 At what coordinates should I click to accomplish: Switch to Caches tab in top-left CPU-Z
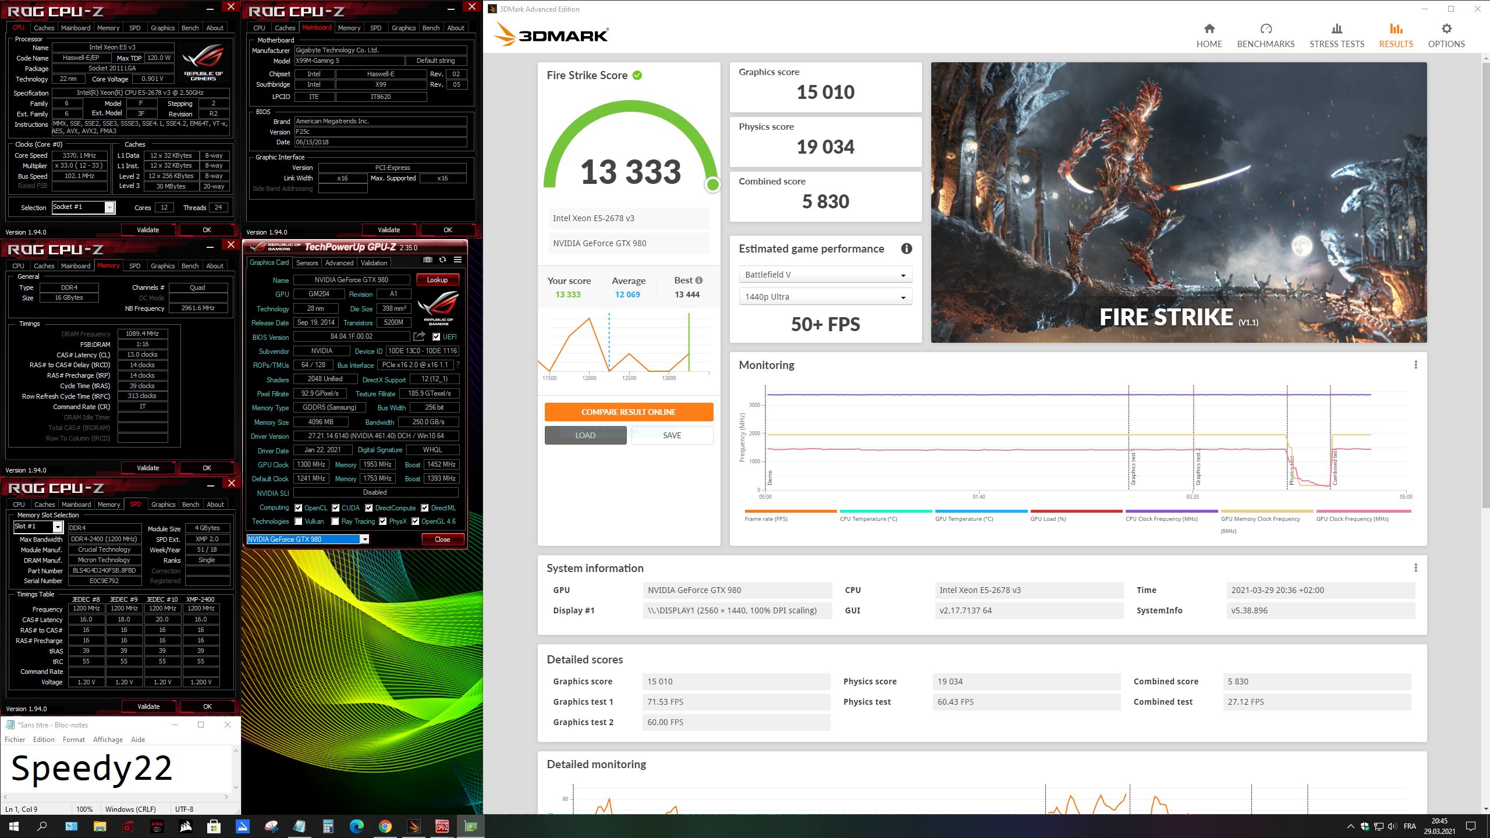click(x=44, y=28)
